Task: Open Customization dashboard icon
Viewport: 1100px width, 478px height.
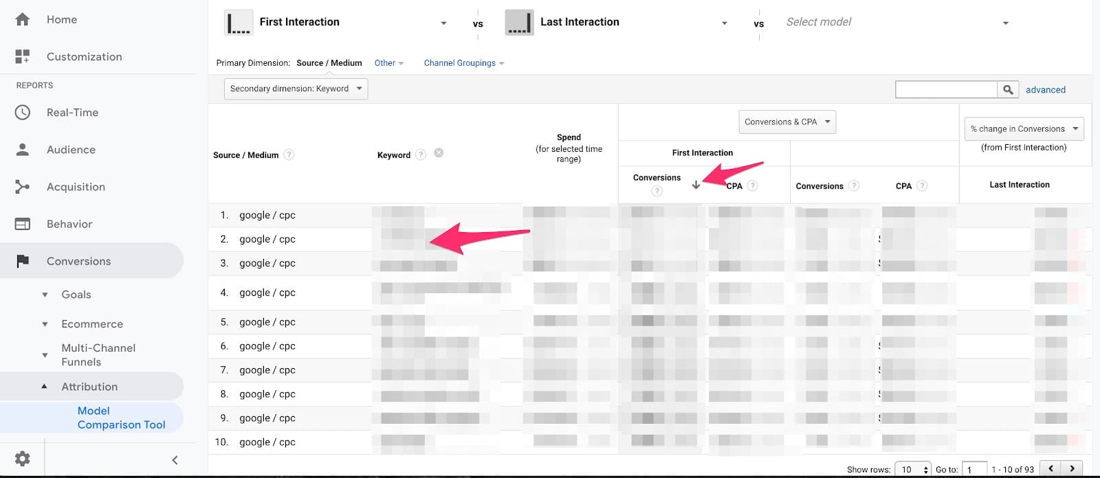Action: coord(23,57)
